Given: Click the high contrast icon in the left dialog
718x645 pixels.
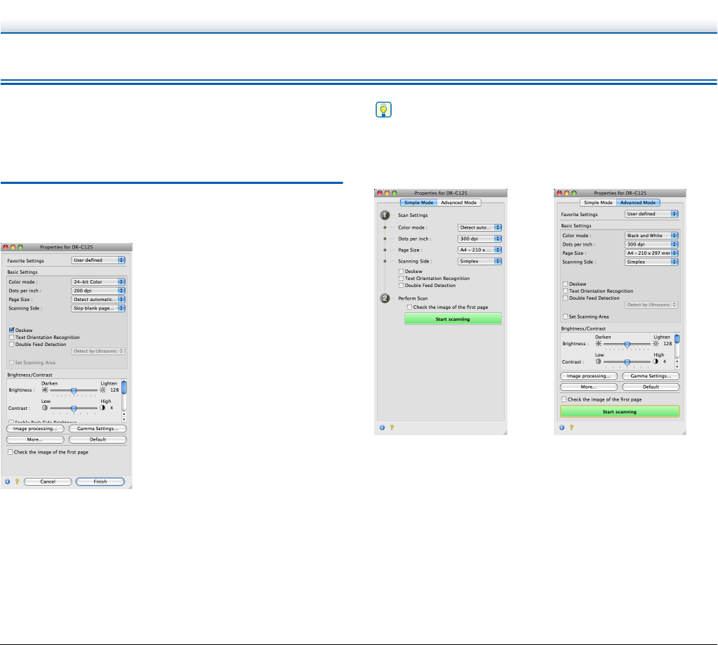Looking at the screenshot, I should pos(102,407).
